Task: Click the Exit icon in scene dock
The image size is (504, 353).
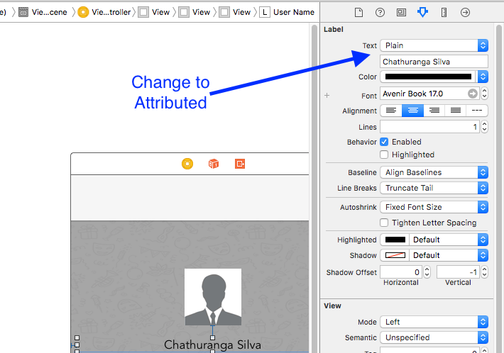Action: coord(240,164)
